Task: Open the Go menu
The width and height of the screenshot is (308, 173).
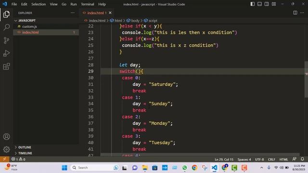Action: [64, 4]
